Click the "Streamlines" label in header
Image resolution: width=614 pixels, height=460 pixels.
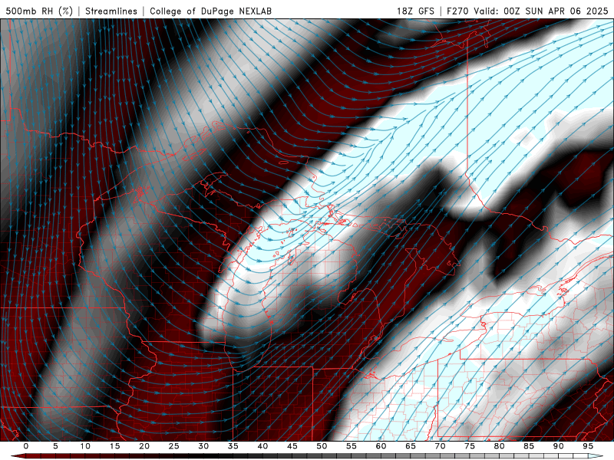click(x=111, y=11)
